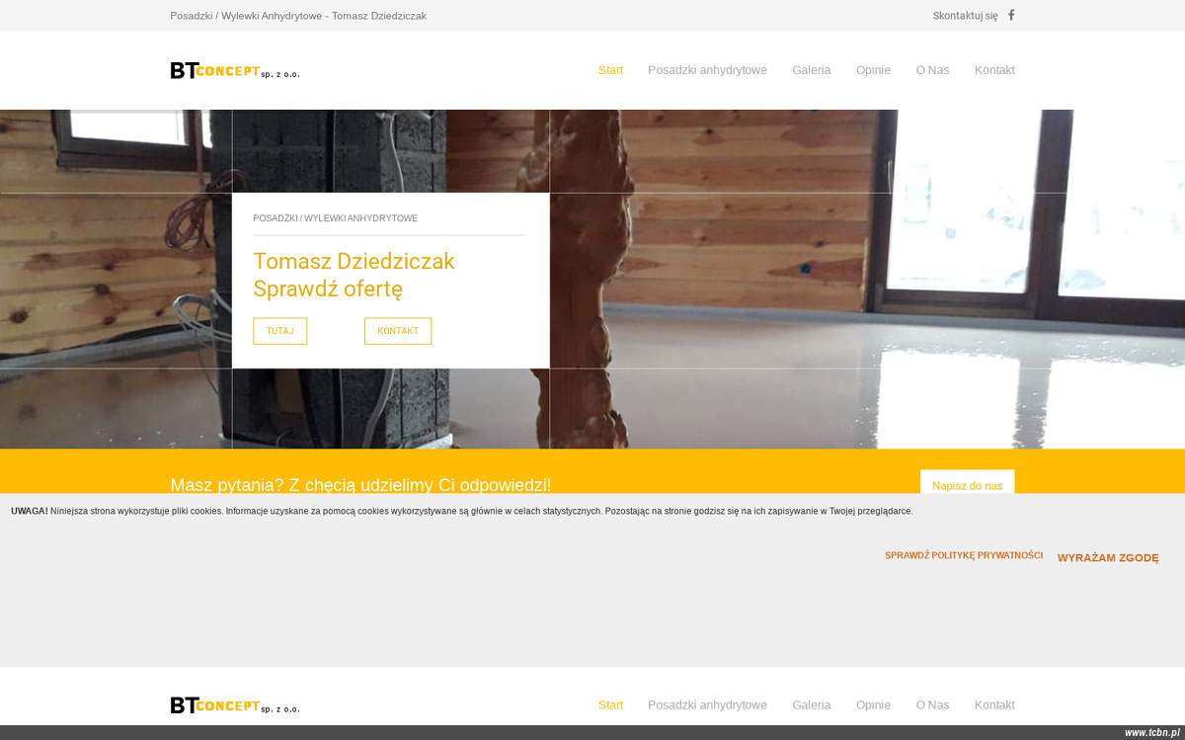The image size is (1185, 740).
Task: Open the Facebook icon in top bar
Action: (x=1010, y=15)
